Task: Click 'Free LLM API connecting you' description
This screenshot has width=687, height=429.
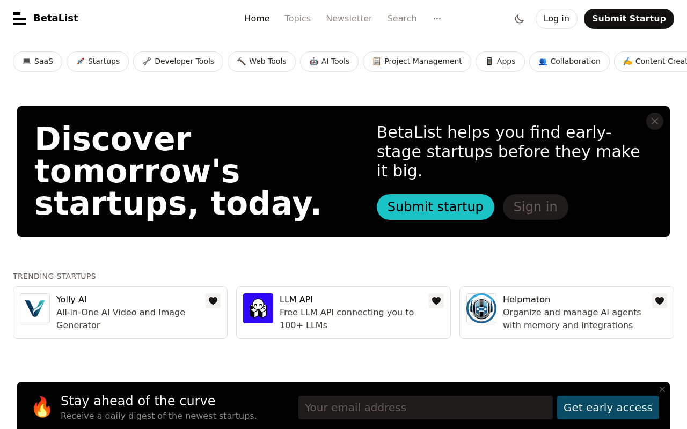Action: tap(347, 319)
